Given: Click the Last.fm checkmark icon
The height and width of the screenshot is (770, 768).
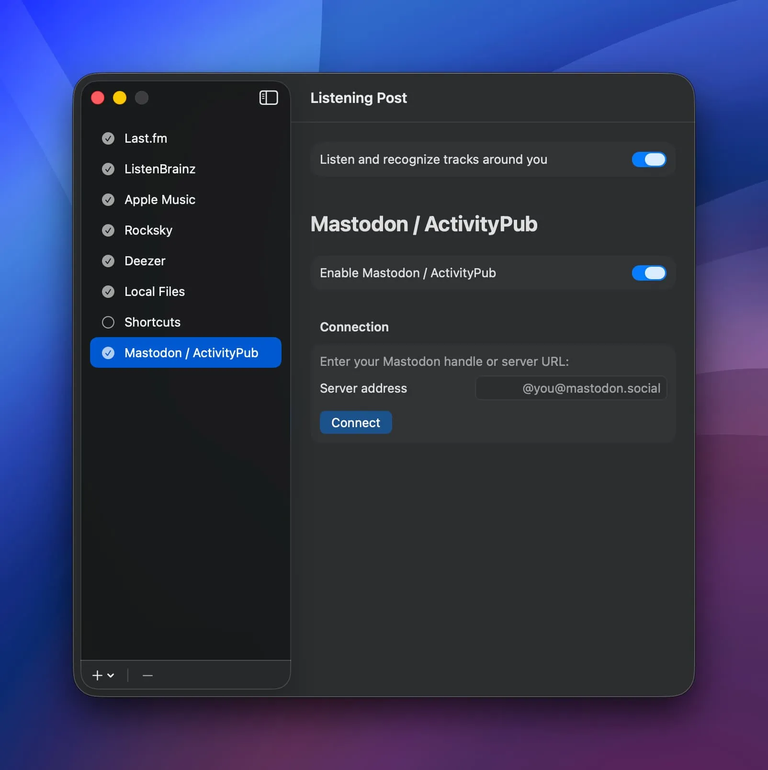Looking at the screenshot, I should (108, 138).
